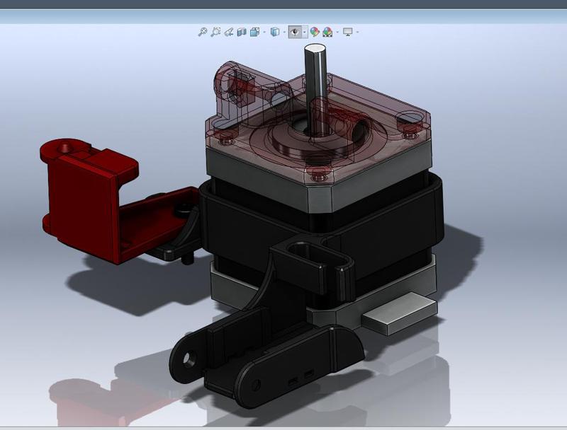Viewport: 567px width, 430px height.
Task: Expand the Hide/Show Items dropdown arrow
Action: click(305, 32)
